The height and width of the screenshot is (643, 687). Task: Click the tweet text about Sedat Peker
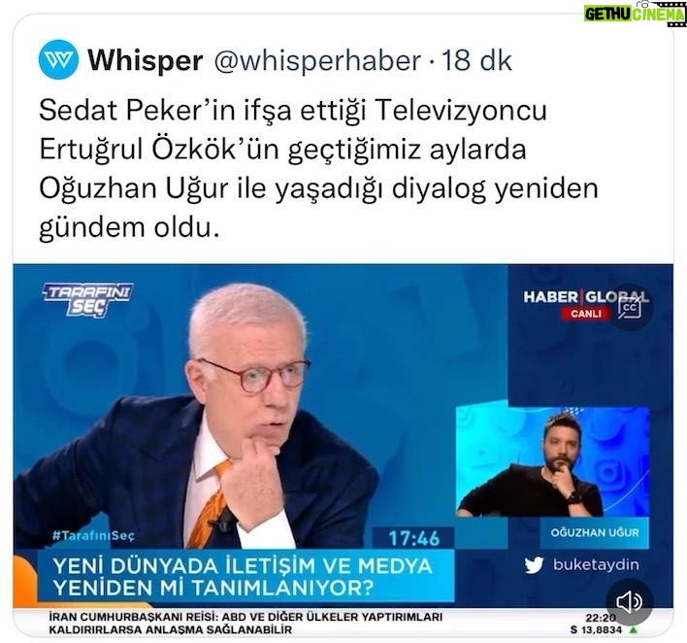tap(318, 168)
